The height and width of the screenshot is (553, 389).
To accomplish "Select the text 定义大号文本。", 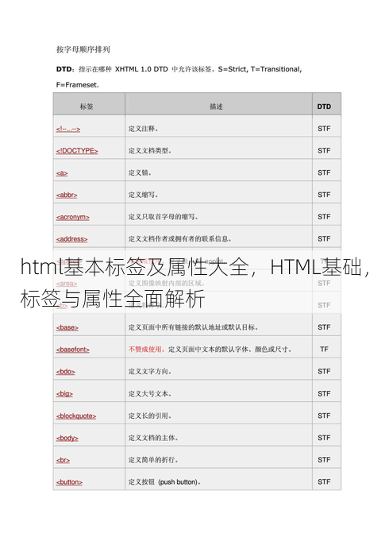I will (150, 393).
